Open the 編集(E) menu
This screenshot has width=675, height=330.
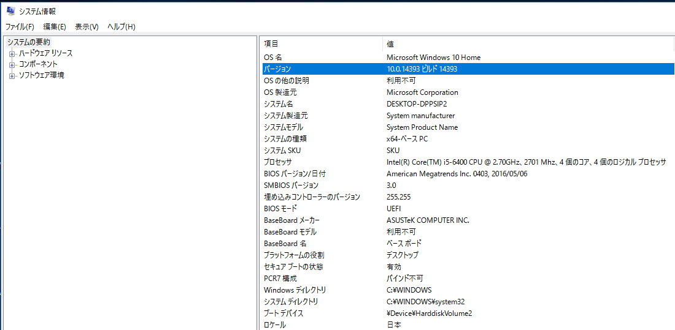[x=55, y=27]
